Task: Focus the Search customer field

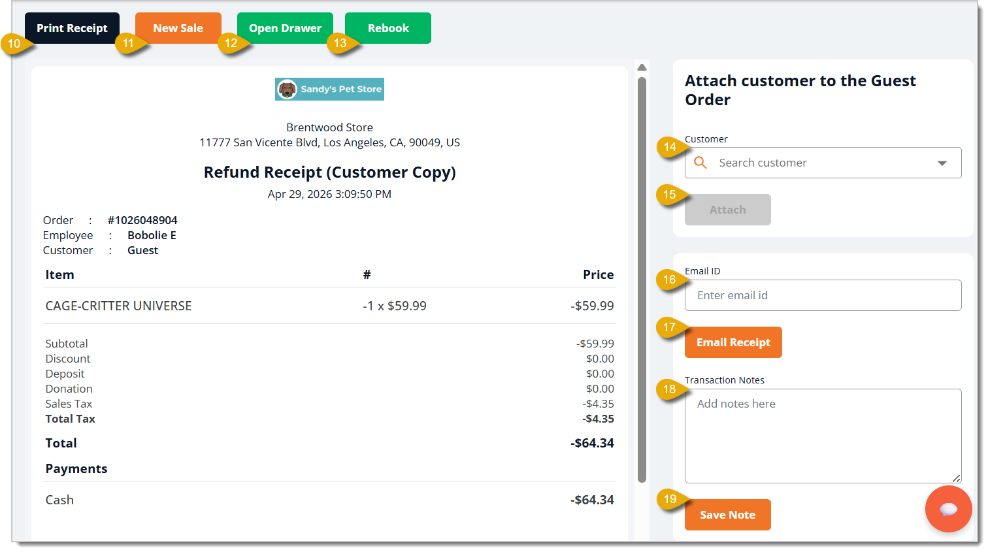Action: point(823,163)
